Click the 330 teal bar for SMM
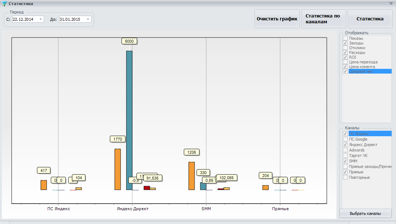The height and width of the screenshot is (224, 396). click(x=203, y=186)
